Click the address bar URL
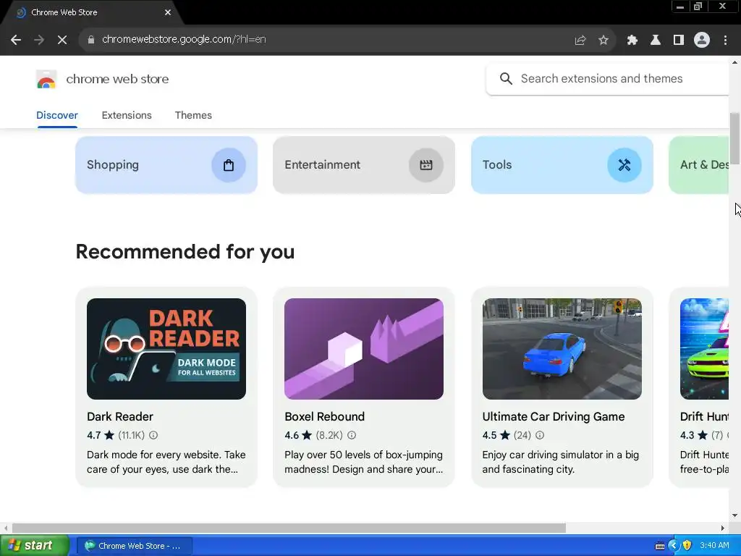This screenshot has height=556, width=741. pos(184,40)
